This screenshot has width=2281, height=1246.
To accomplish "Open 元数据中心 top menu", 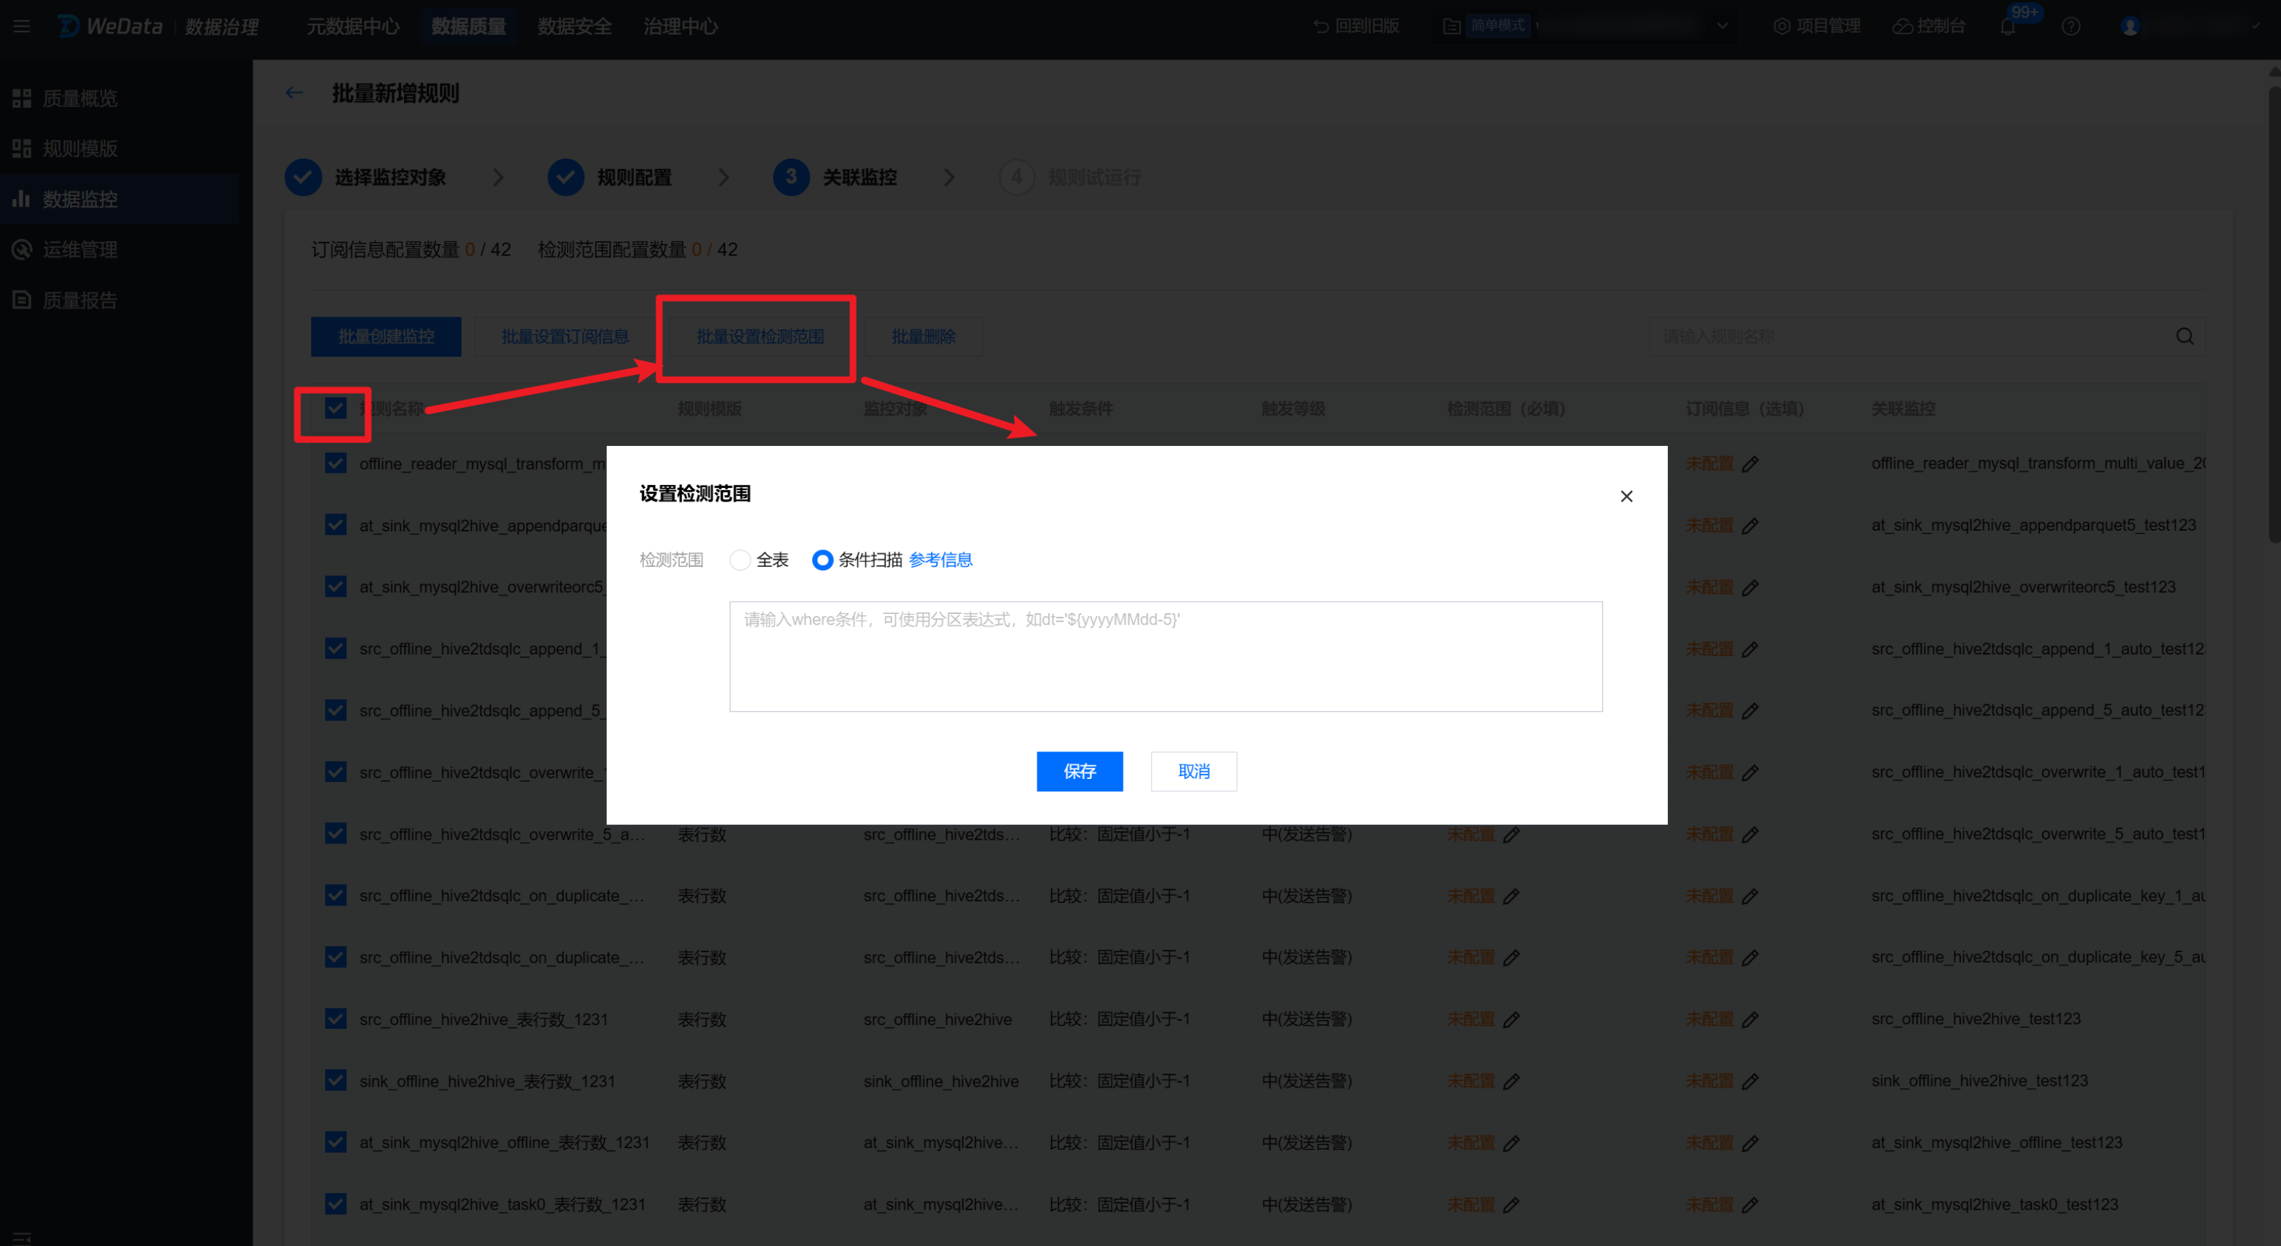I will click(x=353, y=27).
